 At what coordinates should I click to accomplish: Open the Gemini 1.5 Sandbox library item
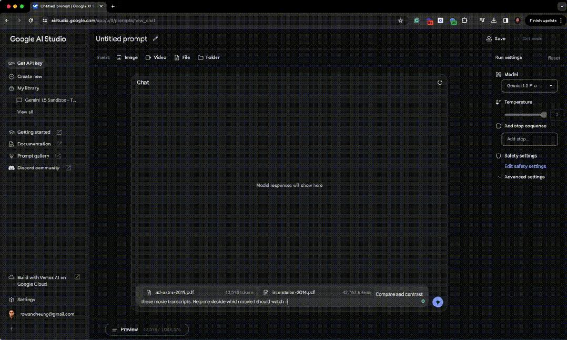point(50,100)
